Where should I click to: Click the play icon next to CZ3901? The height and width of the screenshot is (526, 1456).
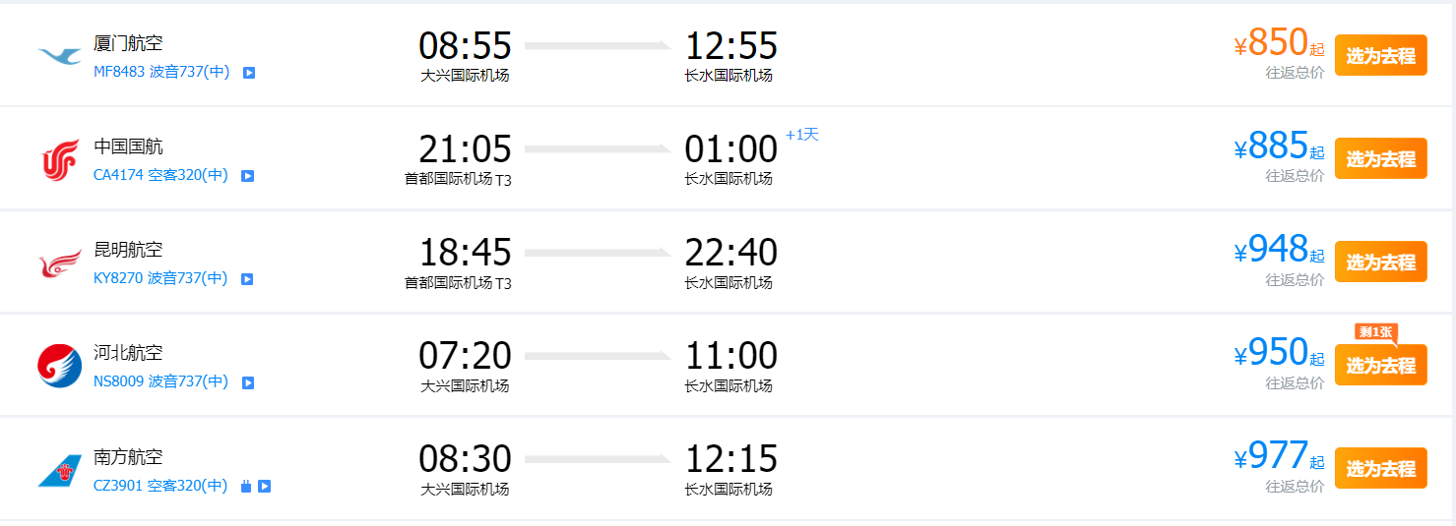(x=264, y=486)
